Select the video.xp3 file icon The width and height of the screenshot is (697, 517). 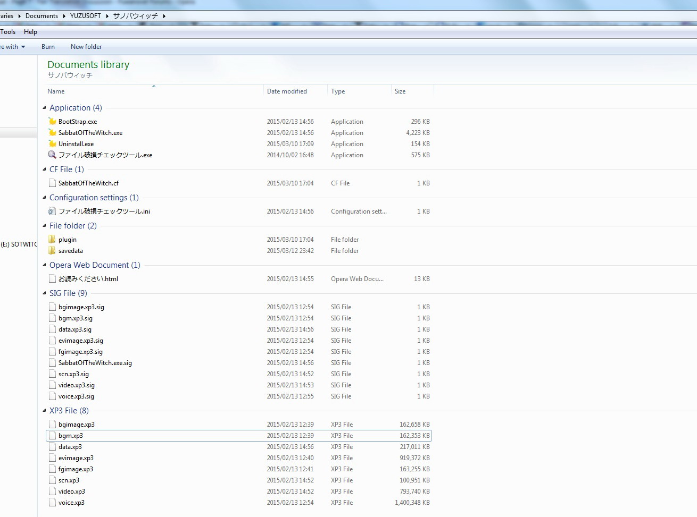pos(52,491)
